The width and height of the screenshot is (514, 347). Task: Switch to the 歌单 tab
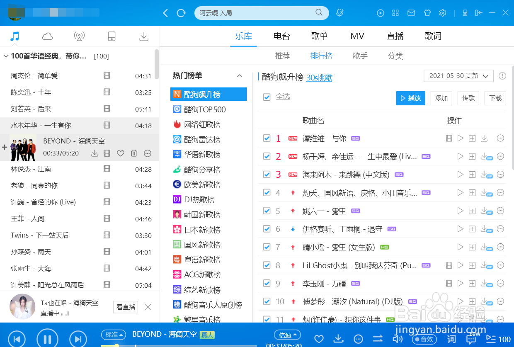click(320, 36)
